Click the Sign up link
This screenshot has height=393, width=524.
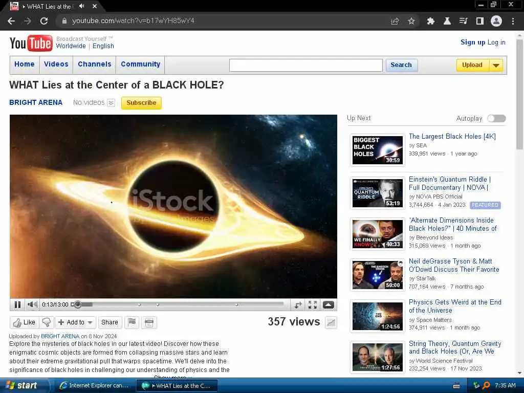coord(473,42)
